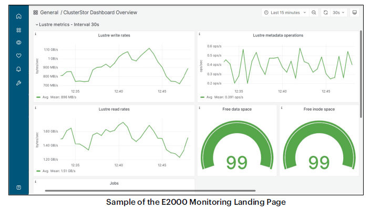Screen dimensions: 371x209
Task: Click the refresh dashboard icon
Action: point(326,13)
